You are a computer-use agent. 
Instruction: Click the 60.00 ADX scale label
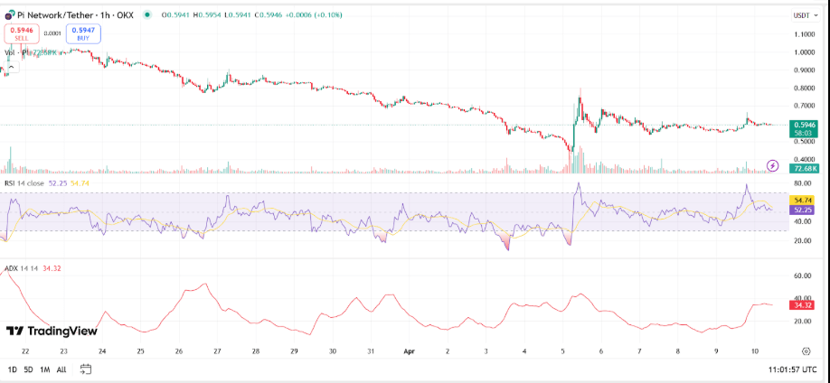click(803, 276)
